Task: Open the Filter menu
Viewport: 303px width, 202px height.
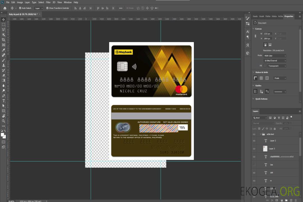Action: tap(48, 2)
